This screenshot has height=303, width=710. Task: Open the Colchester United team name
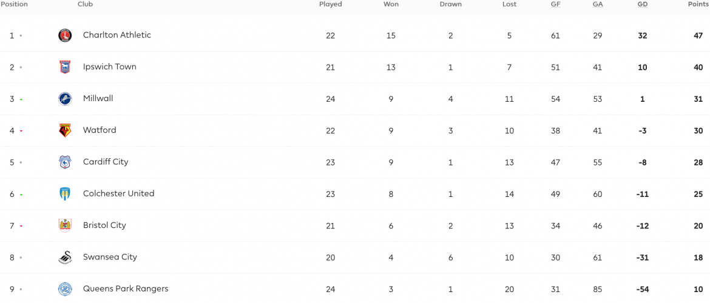[118, 193]
